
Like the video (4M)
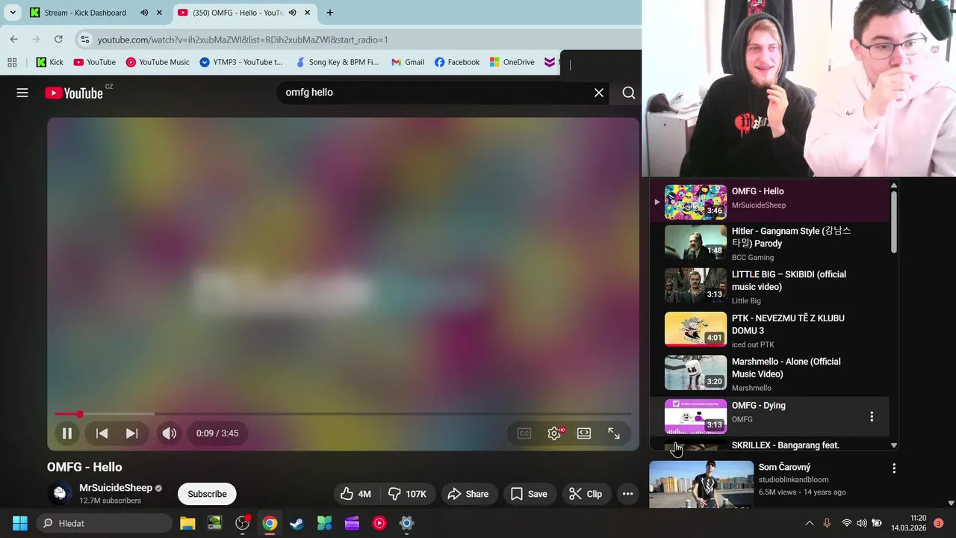point(356,494)
